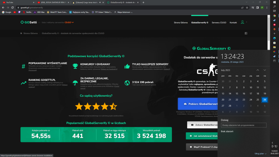Open GlobalServerify © in site navigation
This screenshot has height=157, width=279.
200,23
